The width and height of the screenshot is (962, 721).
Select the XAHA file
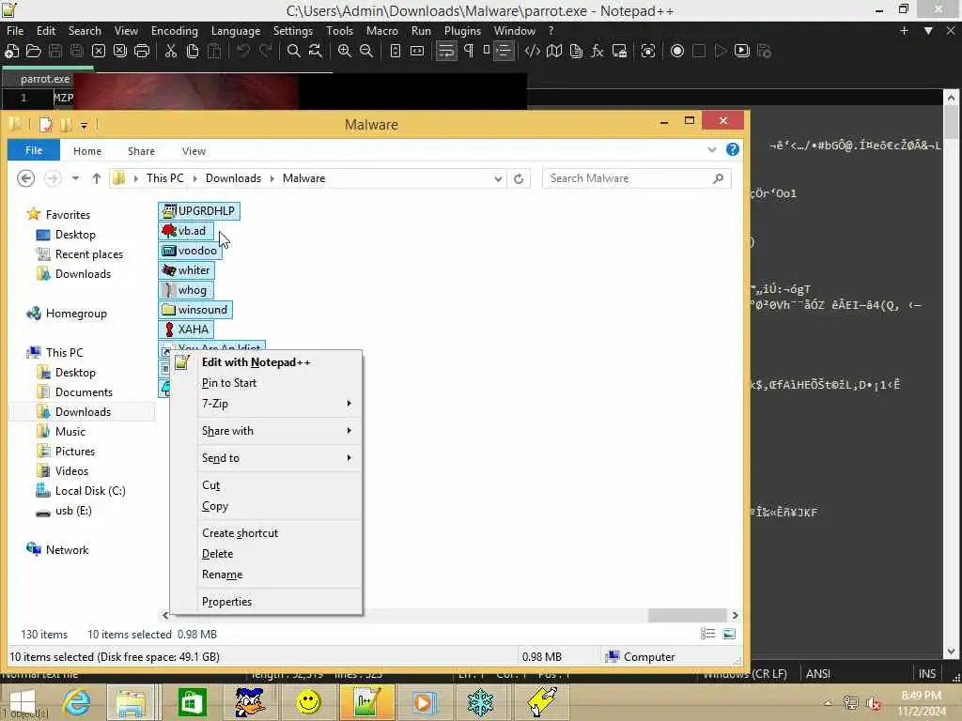pyautogui.click(x=186, y=330)
